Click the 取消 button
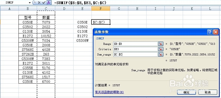The width and height of the screenshot is (221, 98). pyautogui.click(x=208, y=92)
